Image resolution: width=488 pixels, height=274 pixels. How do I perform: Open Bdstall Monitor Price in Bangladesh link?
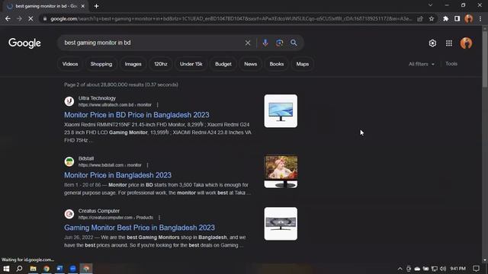tap(117, 175)
